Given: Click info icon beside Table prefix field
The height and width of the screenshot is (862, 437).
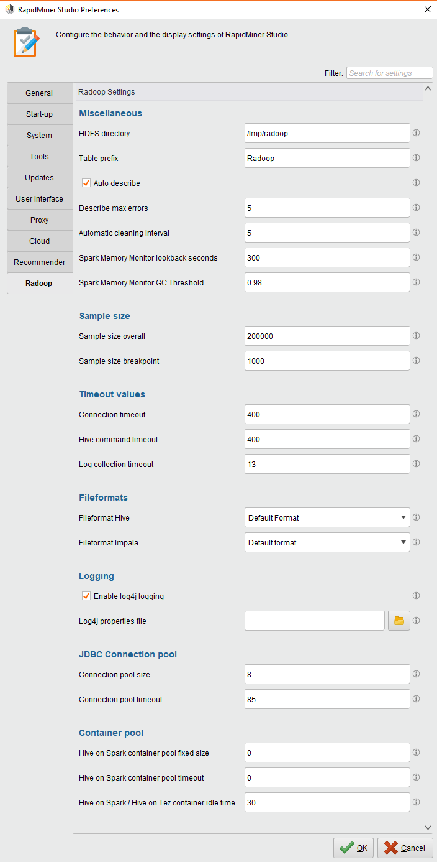Looking at the screenshot, I should [417, 158].
